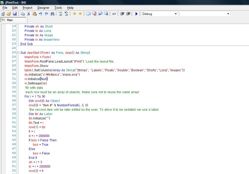
Task: Run the program with the blue play icon
Action: coord(136,14)
